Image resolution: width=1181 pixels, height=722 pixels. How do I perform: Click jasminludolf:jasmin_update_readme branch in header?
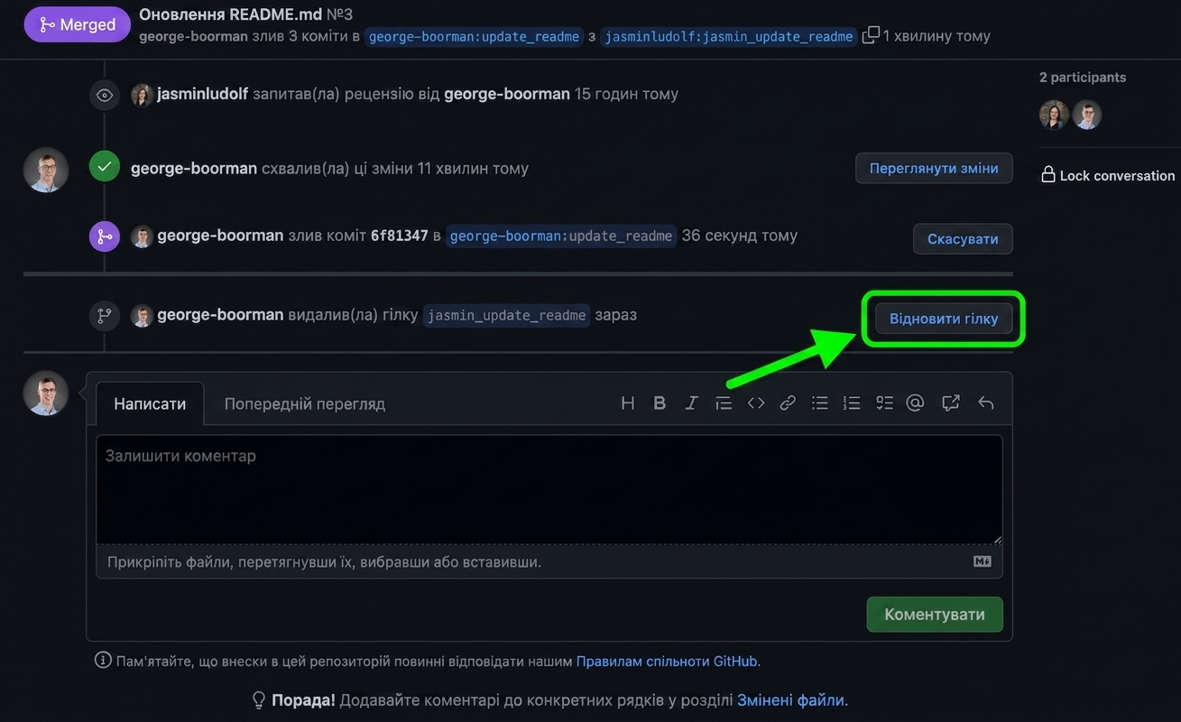[x=728, y=36]
